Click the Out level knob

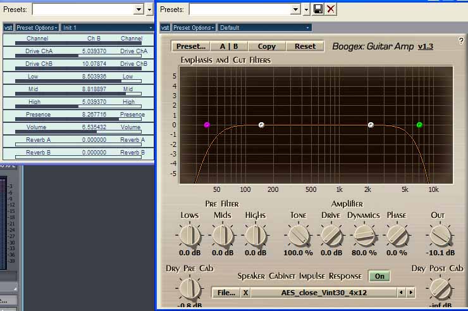(440, 235)
